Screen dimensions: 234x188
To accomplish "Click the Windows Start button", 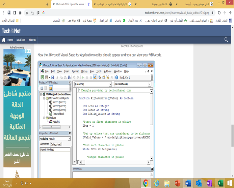I will (229, 183).
